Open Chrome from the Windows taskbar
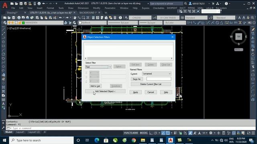The width and height of the screenshot is (257, 144). [134, 140]
